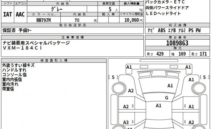Click the AAC air conditioner value
Image resolution: width=211 pixels, height=129 pixels.
[x=20, y=14]
